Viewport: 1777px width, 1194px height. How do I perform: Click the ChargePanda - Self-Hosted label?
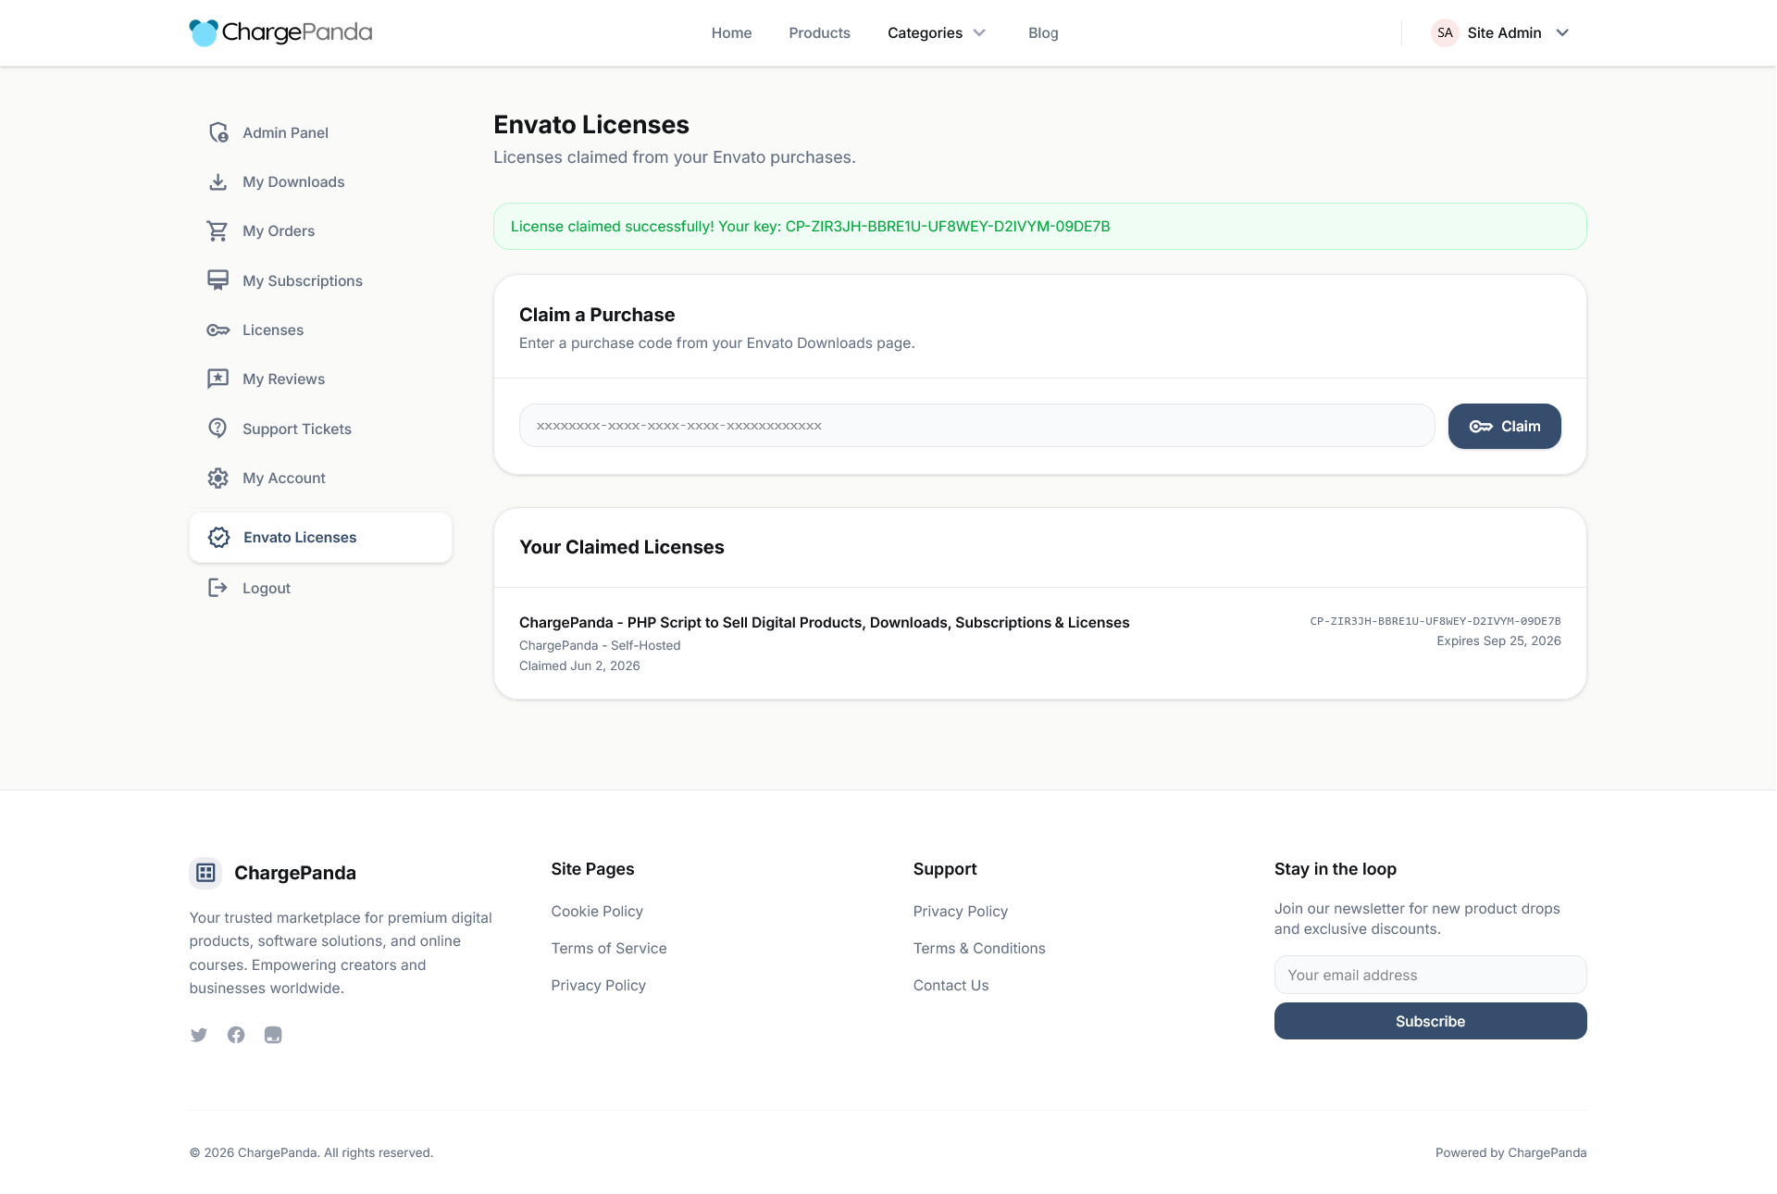tap(600, 645)
